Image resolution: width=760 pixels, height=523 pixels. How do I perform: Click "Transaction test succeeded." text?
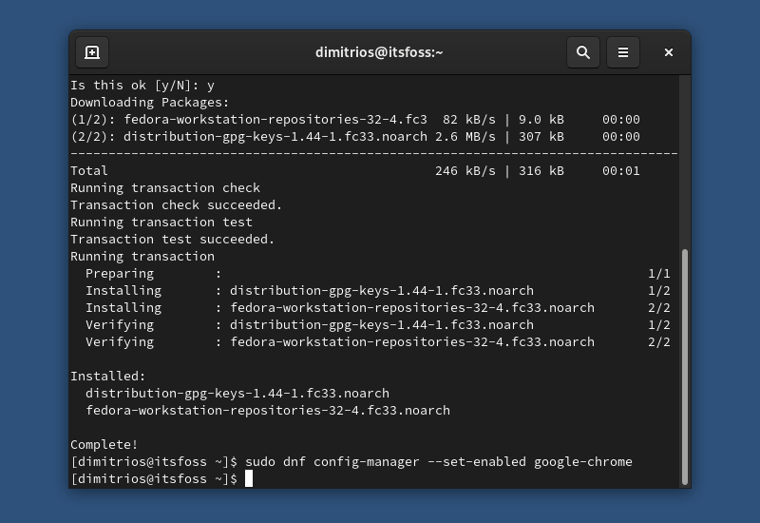(x=173, y=239)
